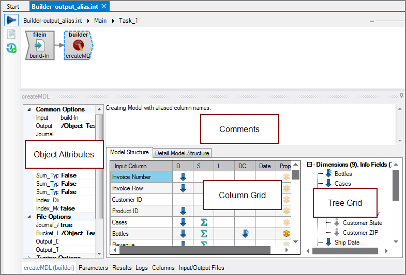Collapse the File Options section
Screen dimensions: 406x275
click(x=29, y=217)
